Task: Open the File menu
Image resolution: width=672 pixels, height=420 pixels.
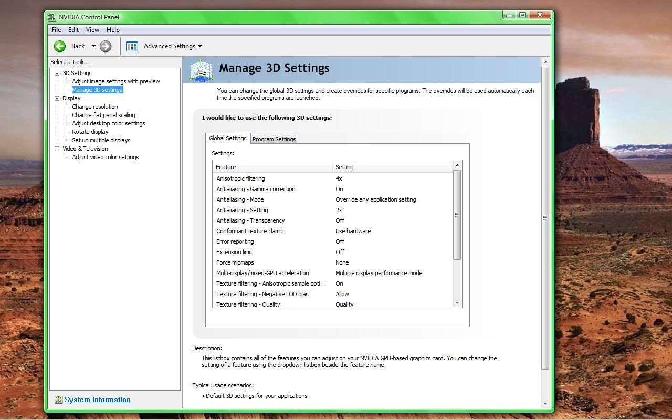Action: click(x=56, y=30)
